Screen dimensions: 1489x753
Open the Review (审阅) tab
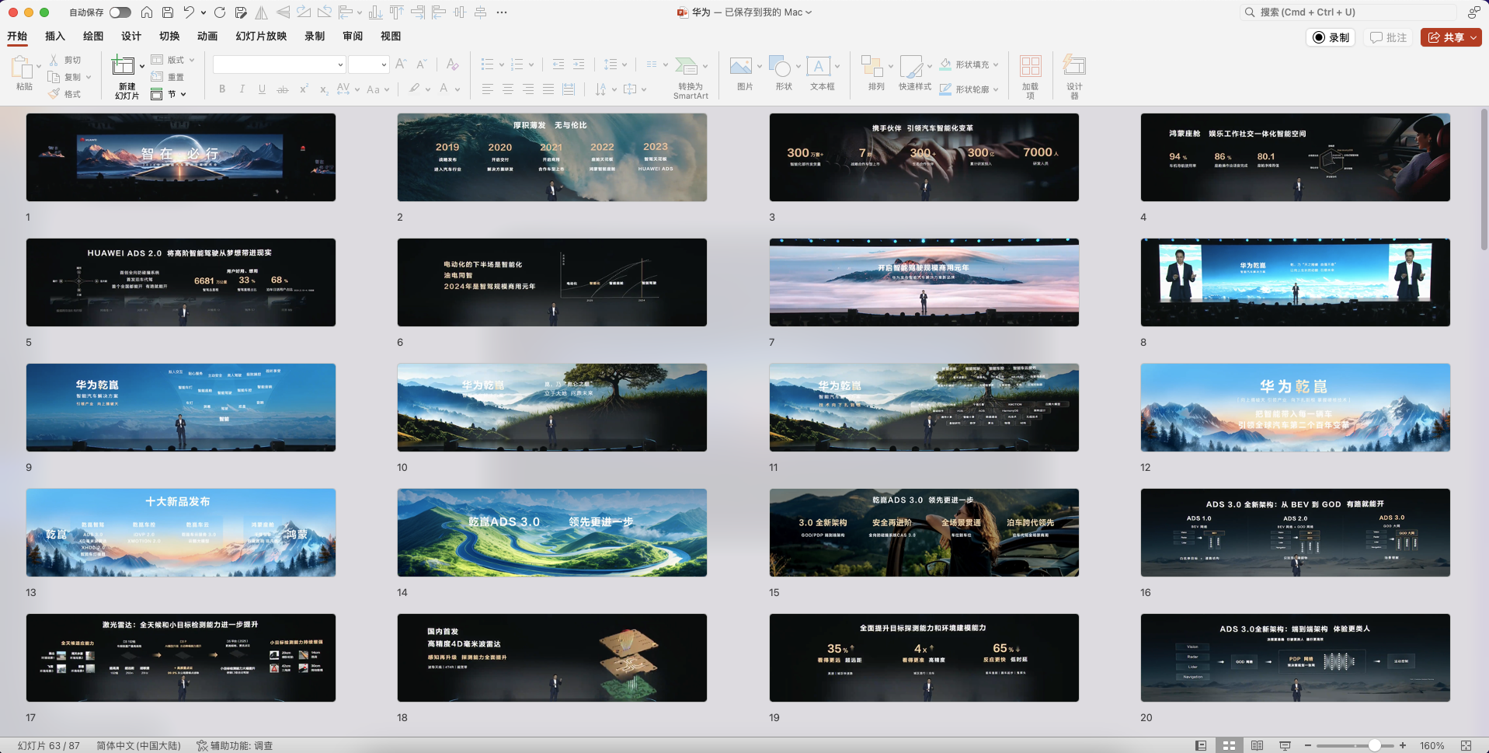353,36
